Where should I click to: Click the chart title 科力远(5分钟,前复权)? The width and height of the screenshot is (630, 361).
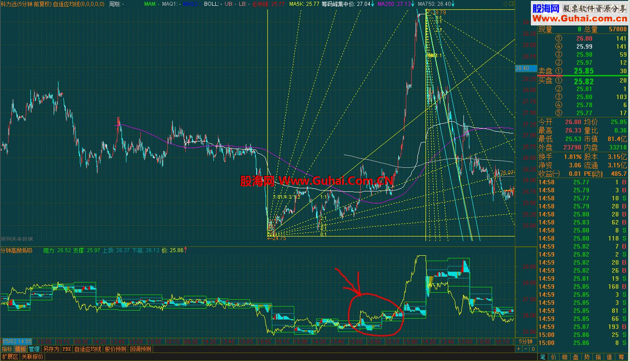[26, 4]
